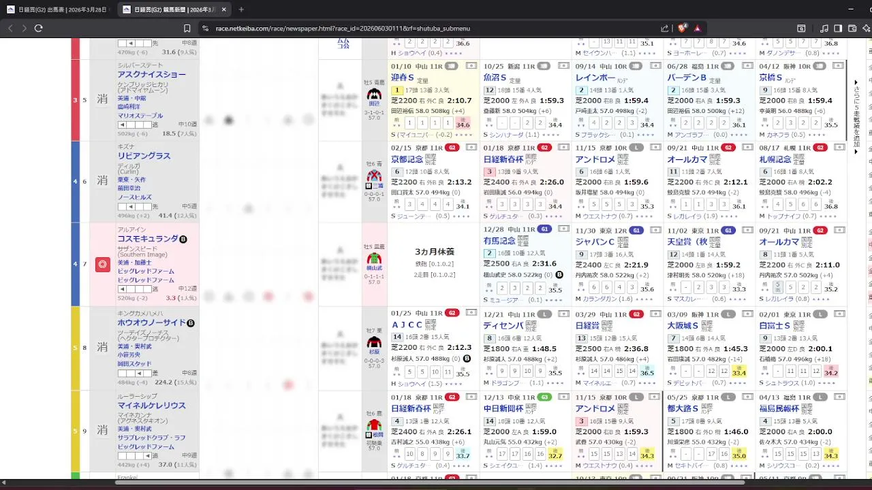Bookmark this page icon
The height and width of the screenshot is (490, 872).
click(x=187, y=28)
